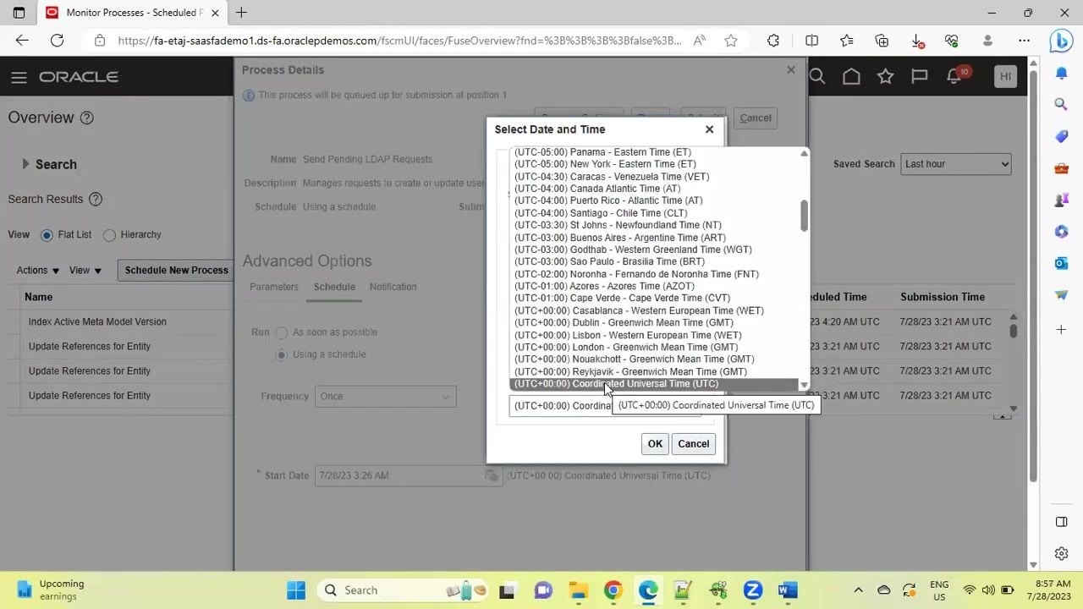
Task: Close the Select Date and Time dialog
Action: click(709, 129)
